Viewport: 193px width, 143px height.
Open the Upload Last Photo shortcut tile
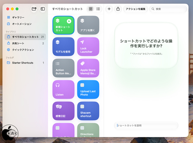pos(88,89)
